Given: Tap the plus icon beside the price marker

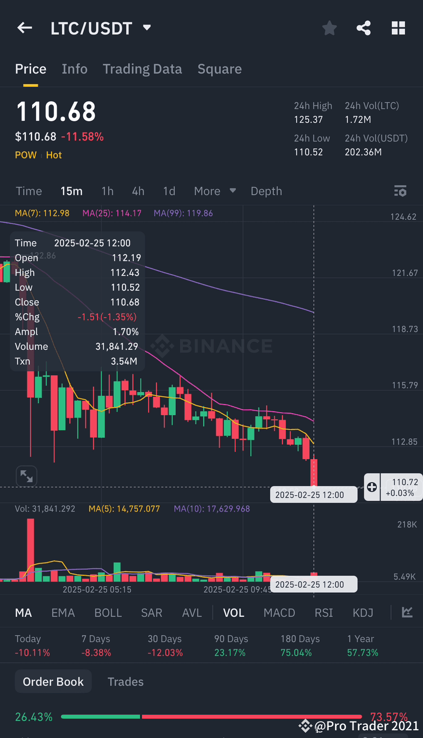Looking at the screenshot, I should pos(371,487).
